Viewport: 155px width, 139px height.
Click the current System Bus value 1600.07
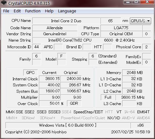click(49, 91)
